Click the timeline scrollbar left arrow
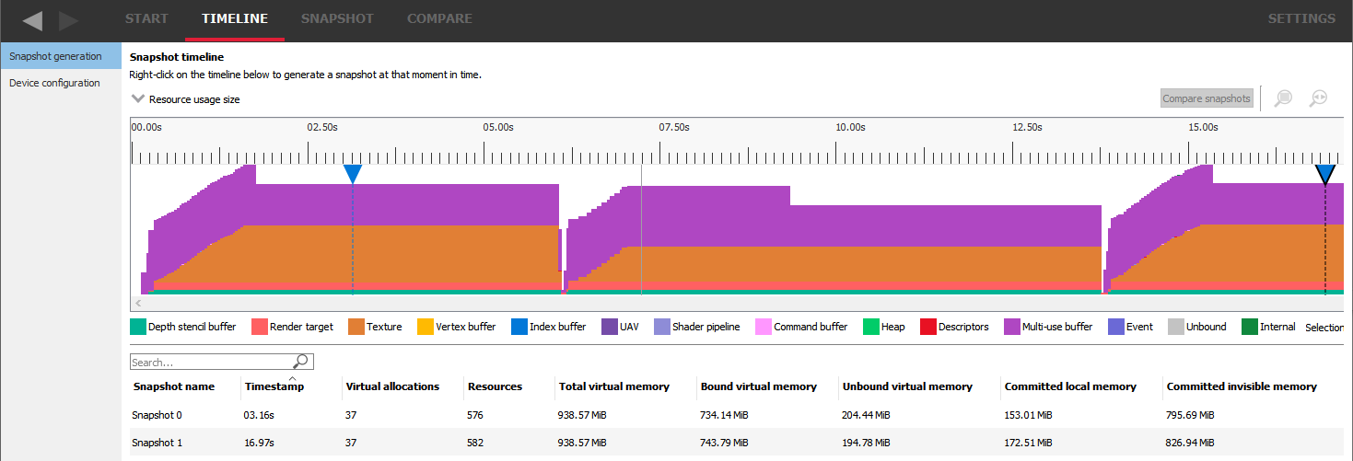This screenshot has height=461, width=1353. click(139, 303)
